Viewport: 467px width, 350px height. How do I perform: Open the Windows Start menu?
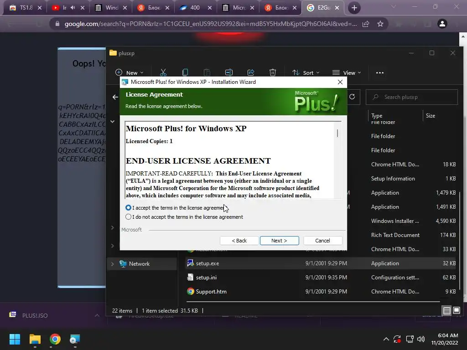click(15, 339)
